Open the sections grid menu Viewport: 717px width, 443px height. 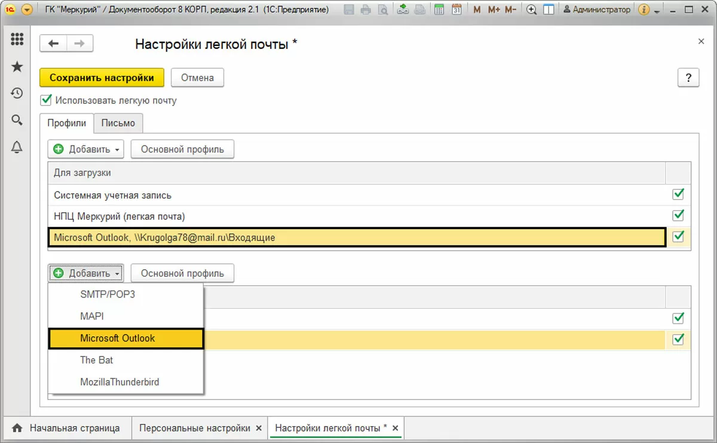[17, 40]
